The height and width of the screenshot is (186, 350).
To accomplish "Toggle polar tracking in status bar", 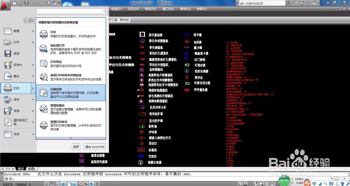I will [63, 184].
